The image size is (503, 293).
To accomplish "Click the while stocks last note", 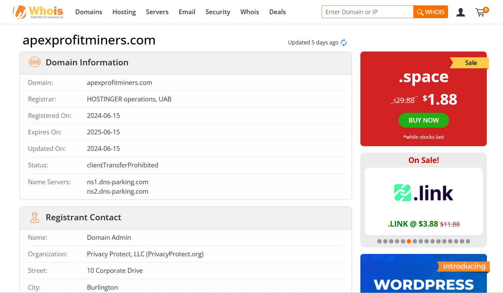I will pyautogui.click(x=424, y=137).
